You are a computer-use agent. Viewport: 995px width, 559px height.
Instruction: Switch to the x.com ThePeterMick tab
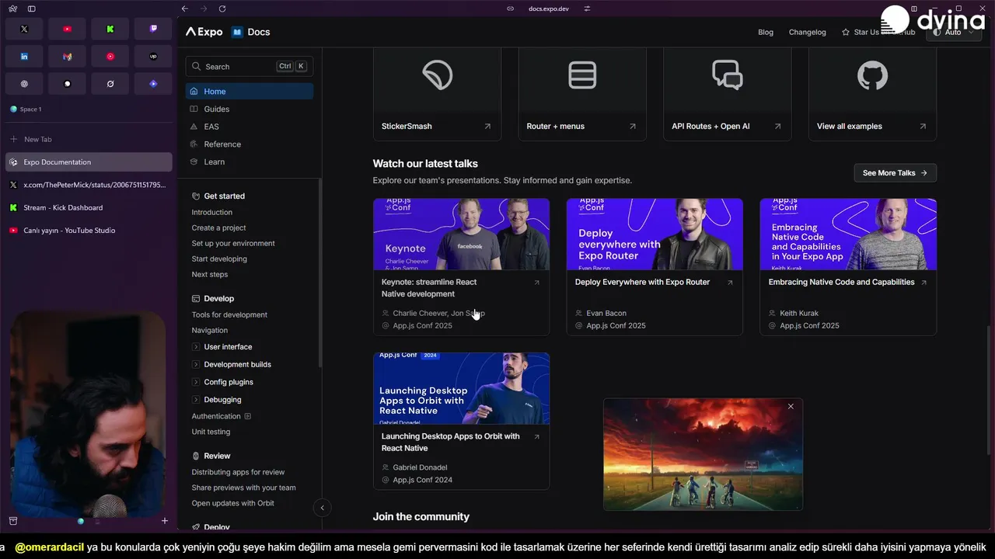89,185
